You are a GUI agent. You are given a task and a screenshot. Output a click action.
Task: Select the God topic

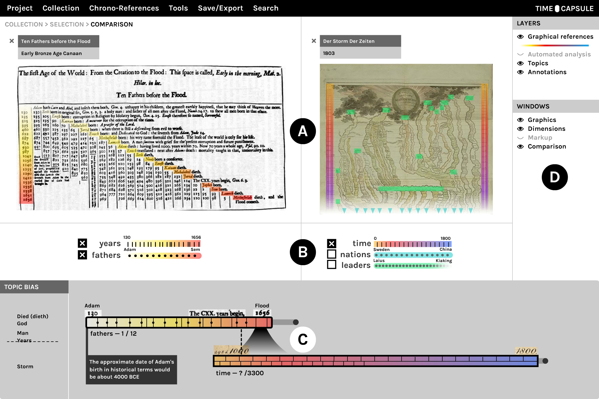(x=22, y=323)
